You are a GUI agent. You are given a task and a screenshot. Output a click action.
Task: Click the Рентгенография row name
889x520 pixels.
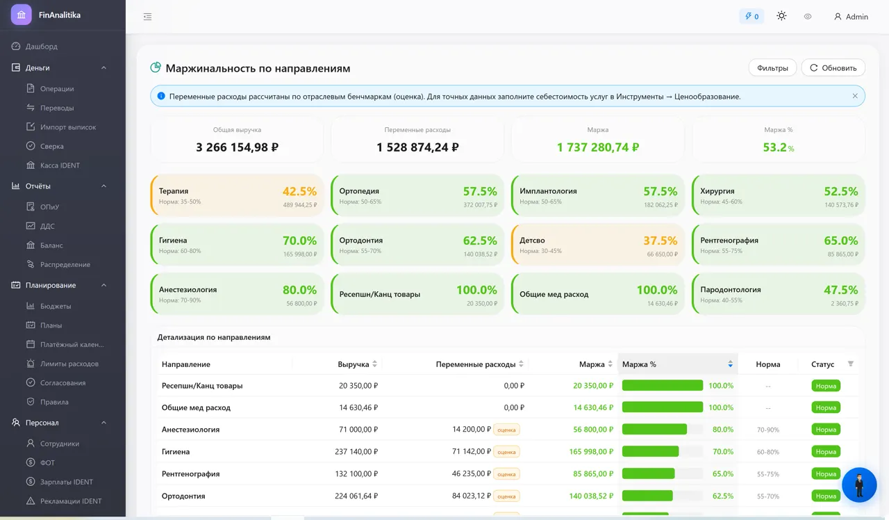[191, 474]
